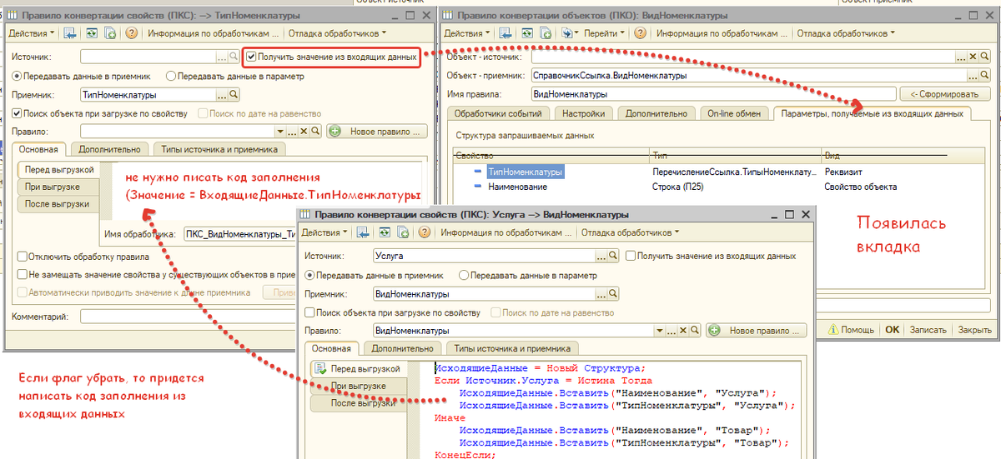The height and width of the screenshot is (459, 1001).
Task: Open Перейти dropdown in the ПКО window
Action: (604, 33)
